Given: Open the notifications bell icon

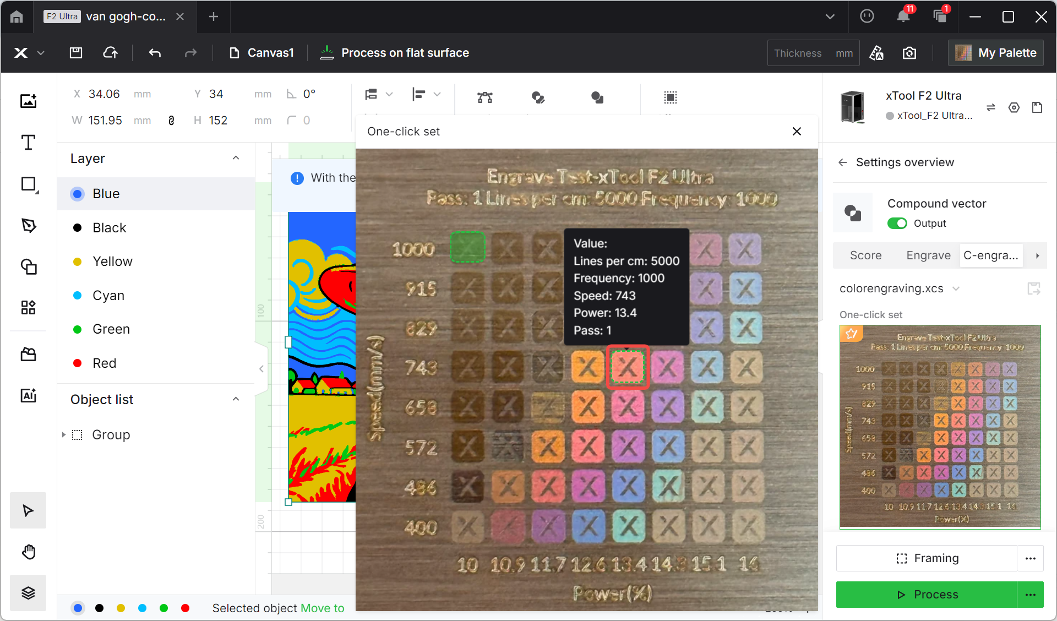Looking at the screenshot, I should (903, 16).
